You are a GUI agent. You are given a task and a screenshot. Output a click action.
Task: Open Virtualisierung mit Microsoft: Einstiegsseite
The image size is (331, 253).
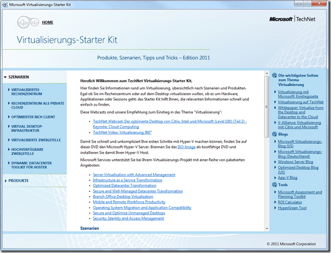(x=298, y=94)
